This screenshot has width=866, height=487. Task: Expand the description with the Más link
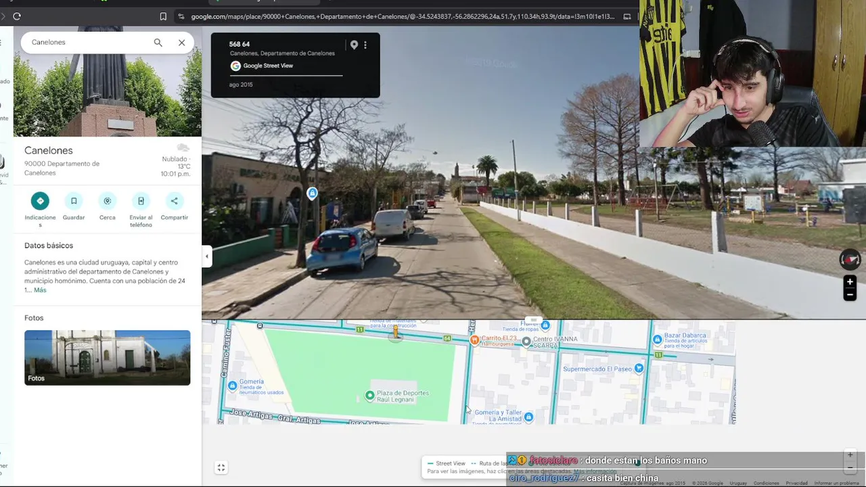[40, 290]
